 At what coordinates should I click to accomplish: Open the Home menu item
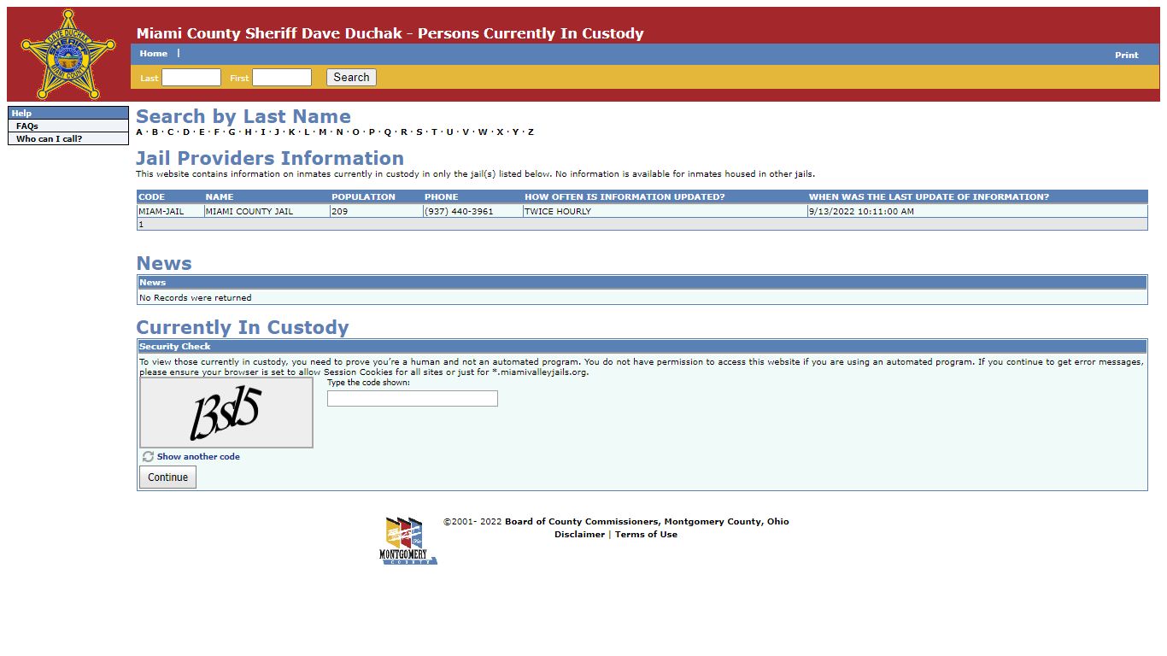[x=154, y=54]
